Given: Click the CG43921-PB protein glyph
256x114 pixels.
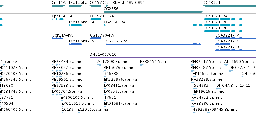Looking at the screenshot, I should click(x=229, y=50).
